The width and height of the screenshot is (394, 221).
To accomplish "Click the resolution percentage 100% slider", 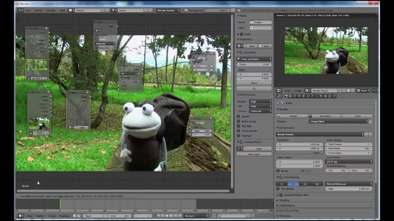I will click(x=300, y=153).
